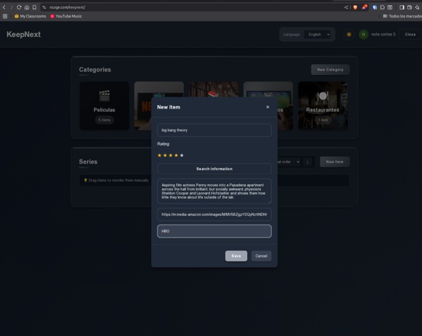Save the new item

[236, 256]
